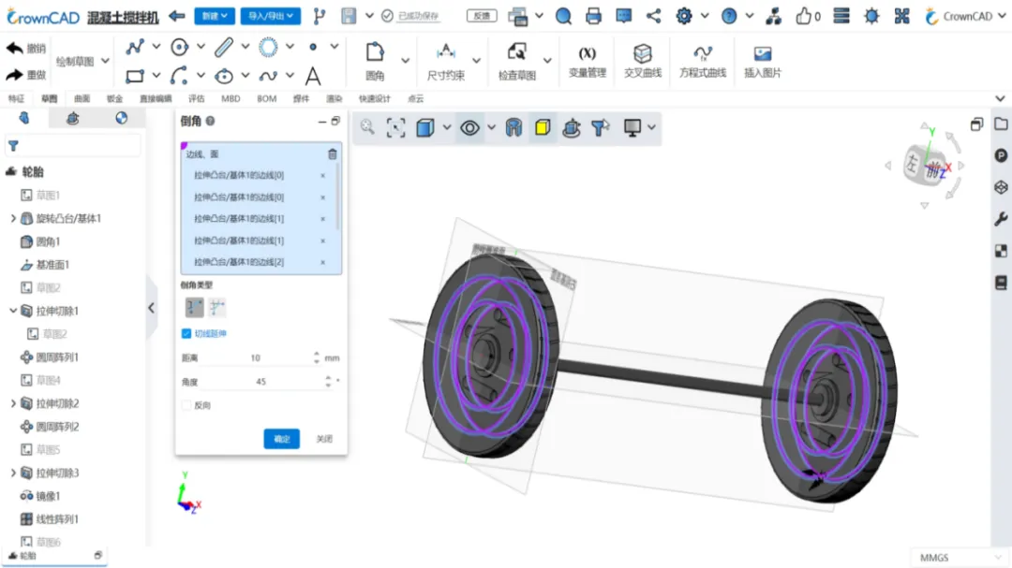Click the comment message icon
The width and height of the screenshot is (1012, 568).
(x=623, y=16)
